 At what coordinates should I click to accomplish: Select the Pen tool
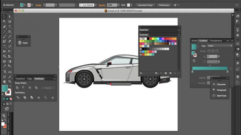click(x=4, y=27)
